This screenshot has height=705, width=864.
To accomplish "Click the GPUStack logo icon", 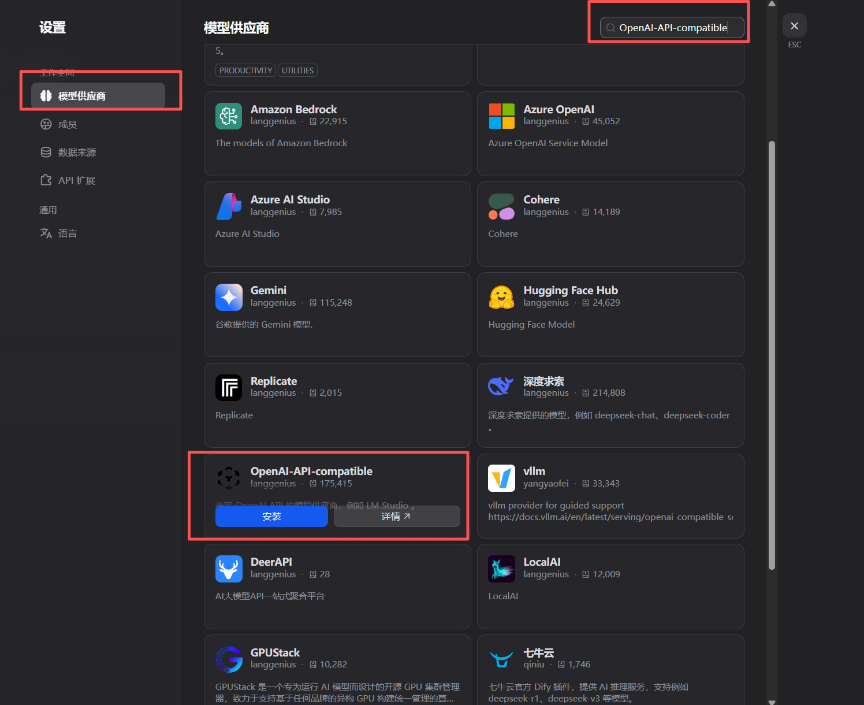I will coord(229,659).
